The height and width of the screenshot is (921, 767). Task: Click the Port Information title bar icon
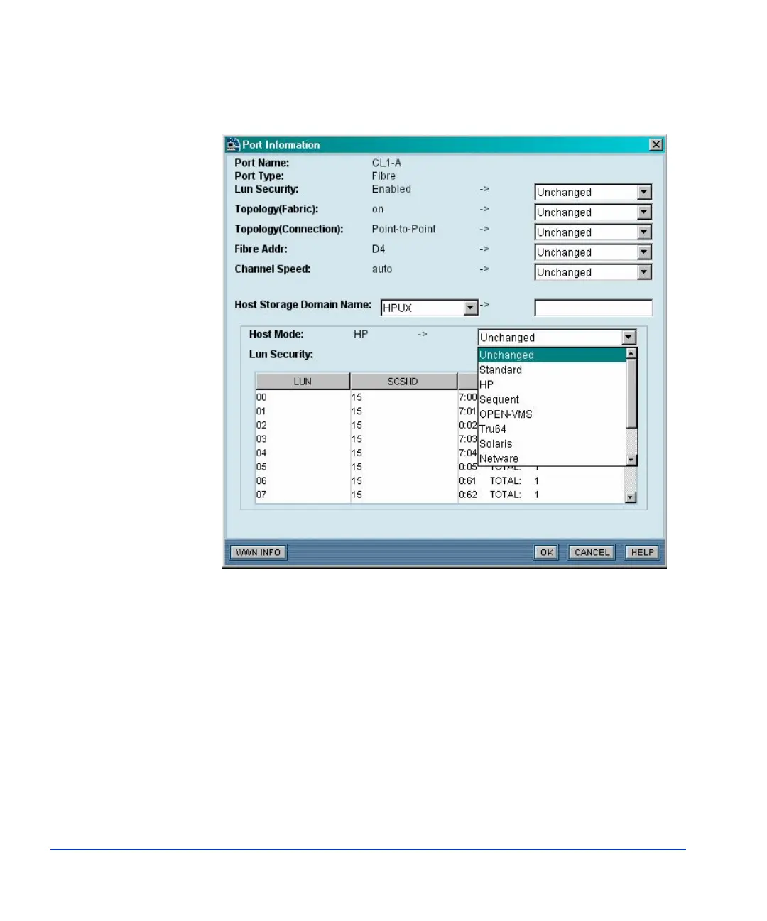coord(233,144)
